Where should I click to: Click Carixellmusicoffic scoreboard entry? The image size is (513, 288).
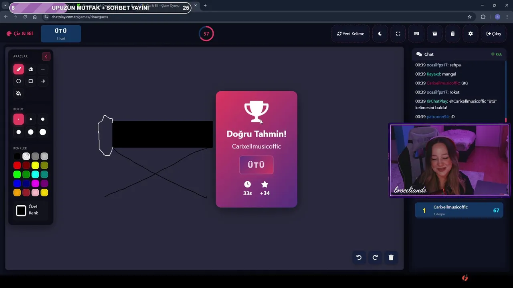(x=459, y=210)
